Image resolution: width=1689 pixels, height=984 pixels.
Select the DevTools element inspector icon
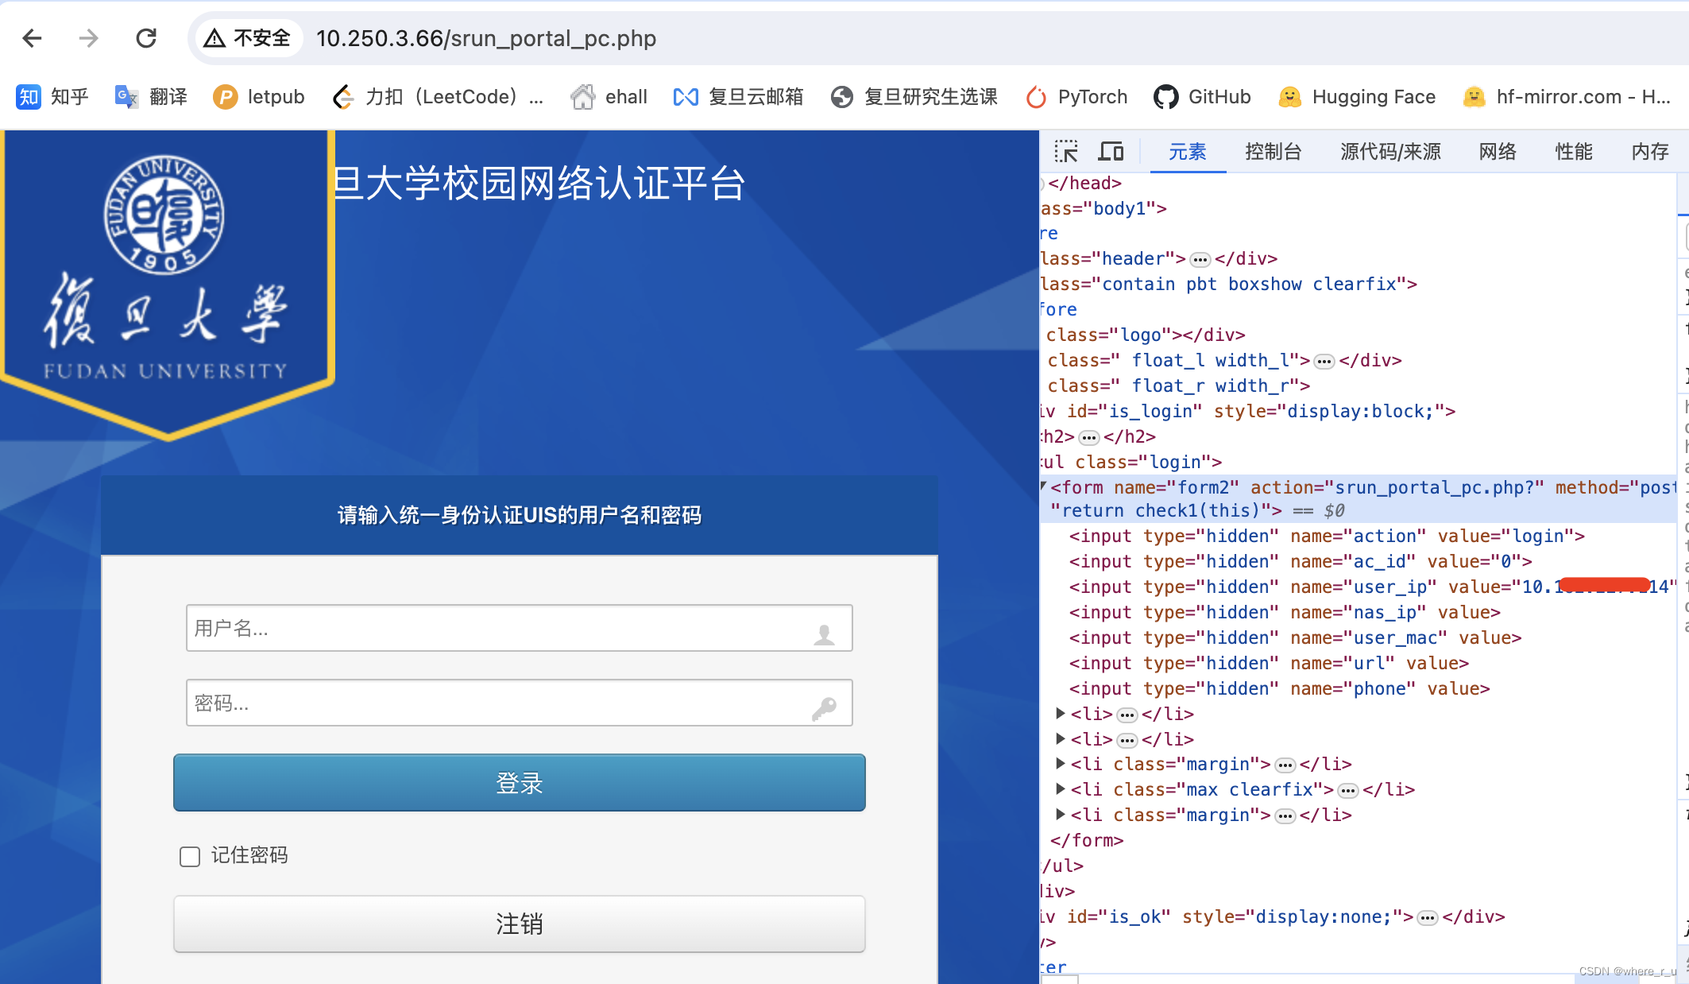(1066, 151)
